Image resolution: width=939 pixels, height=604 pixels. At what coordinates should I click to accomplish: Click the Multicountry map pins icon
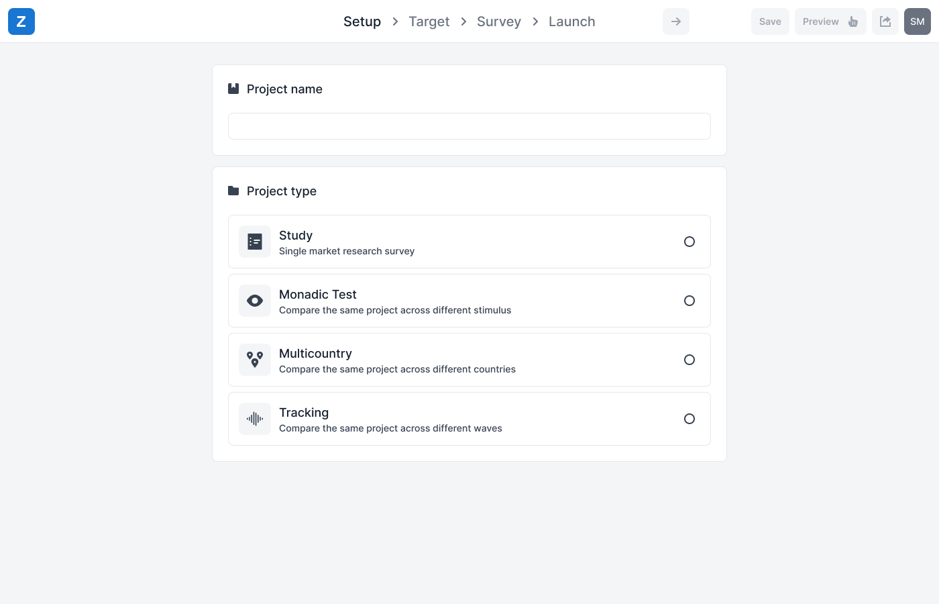(x=255, y=360)
